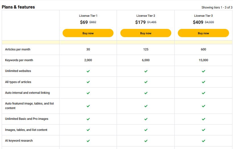Click Tier 1 Auto featured image checkmark
233x149 pixels.
tap(88, 106)
